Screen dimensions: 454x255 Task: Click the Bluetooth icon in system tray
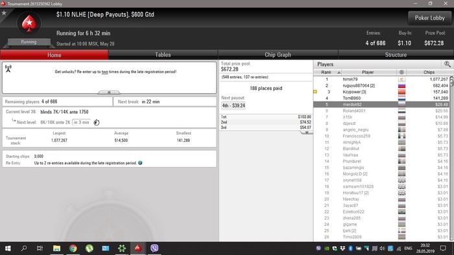(x=350, y=249)
